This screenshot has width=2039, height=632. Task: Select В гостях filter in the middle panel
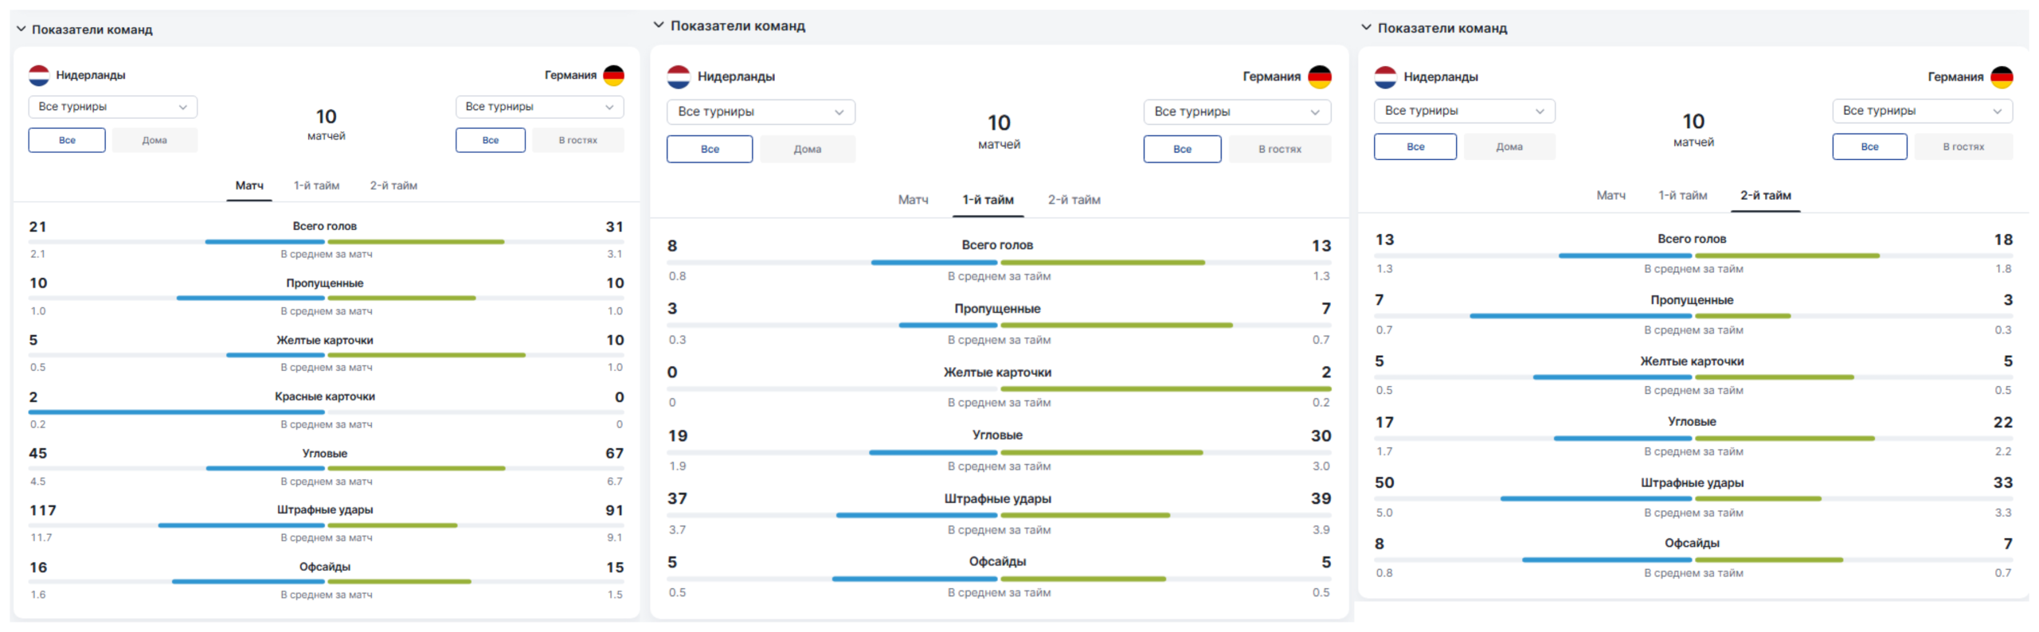click(1279, 149)
